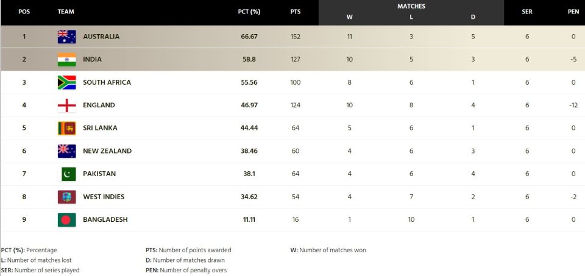Click the New Zealand flag icon
This screenshot has width=585, height=276.
[x=67, y=151]
